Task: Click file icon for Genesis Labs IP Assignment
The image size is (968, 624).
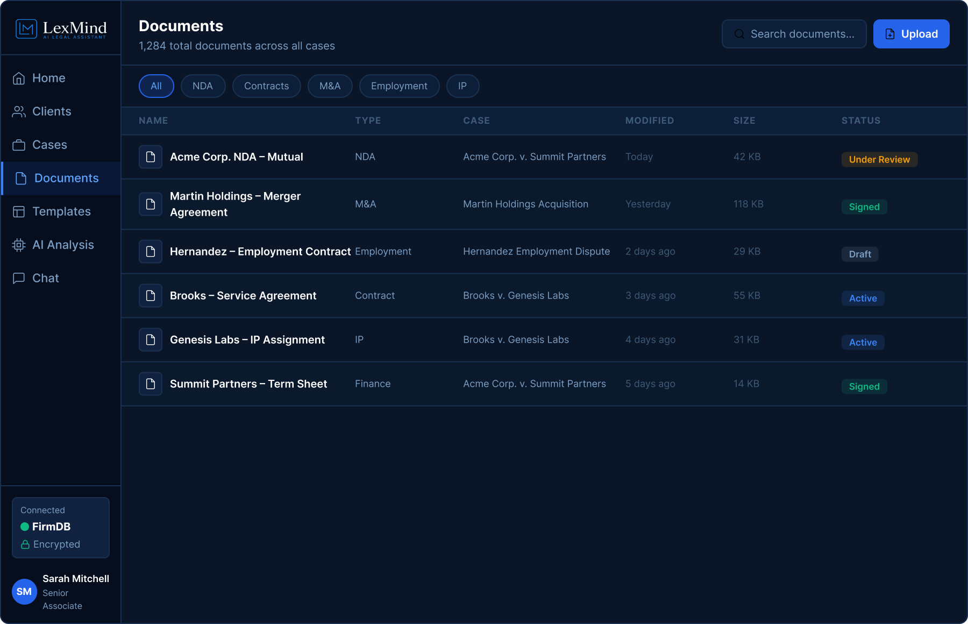Action: point(151,340)
